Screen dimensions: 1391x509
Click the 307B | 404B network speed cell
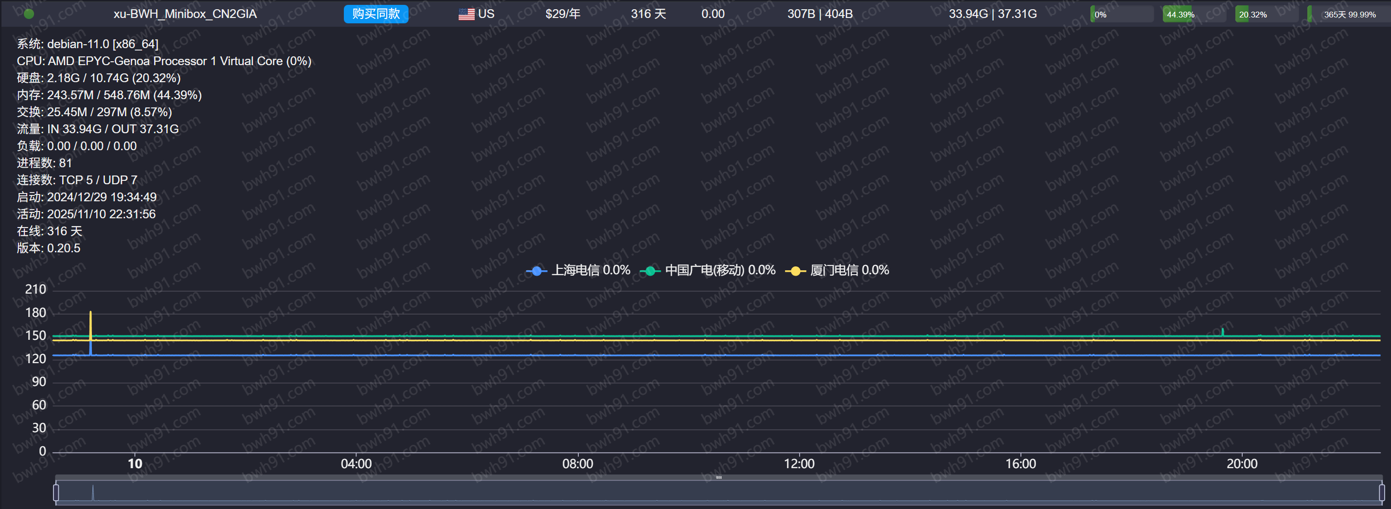click(x=820, y=14)
